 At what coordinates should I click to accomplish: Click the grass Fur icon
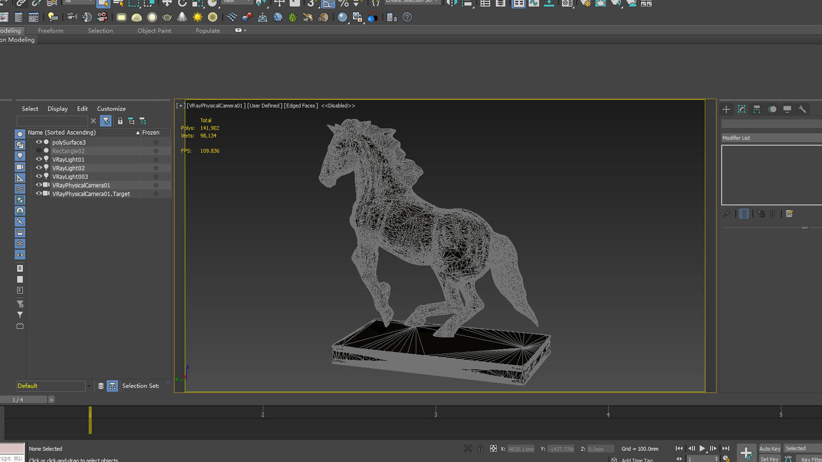pyautogui.click(x=293, y=18)
